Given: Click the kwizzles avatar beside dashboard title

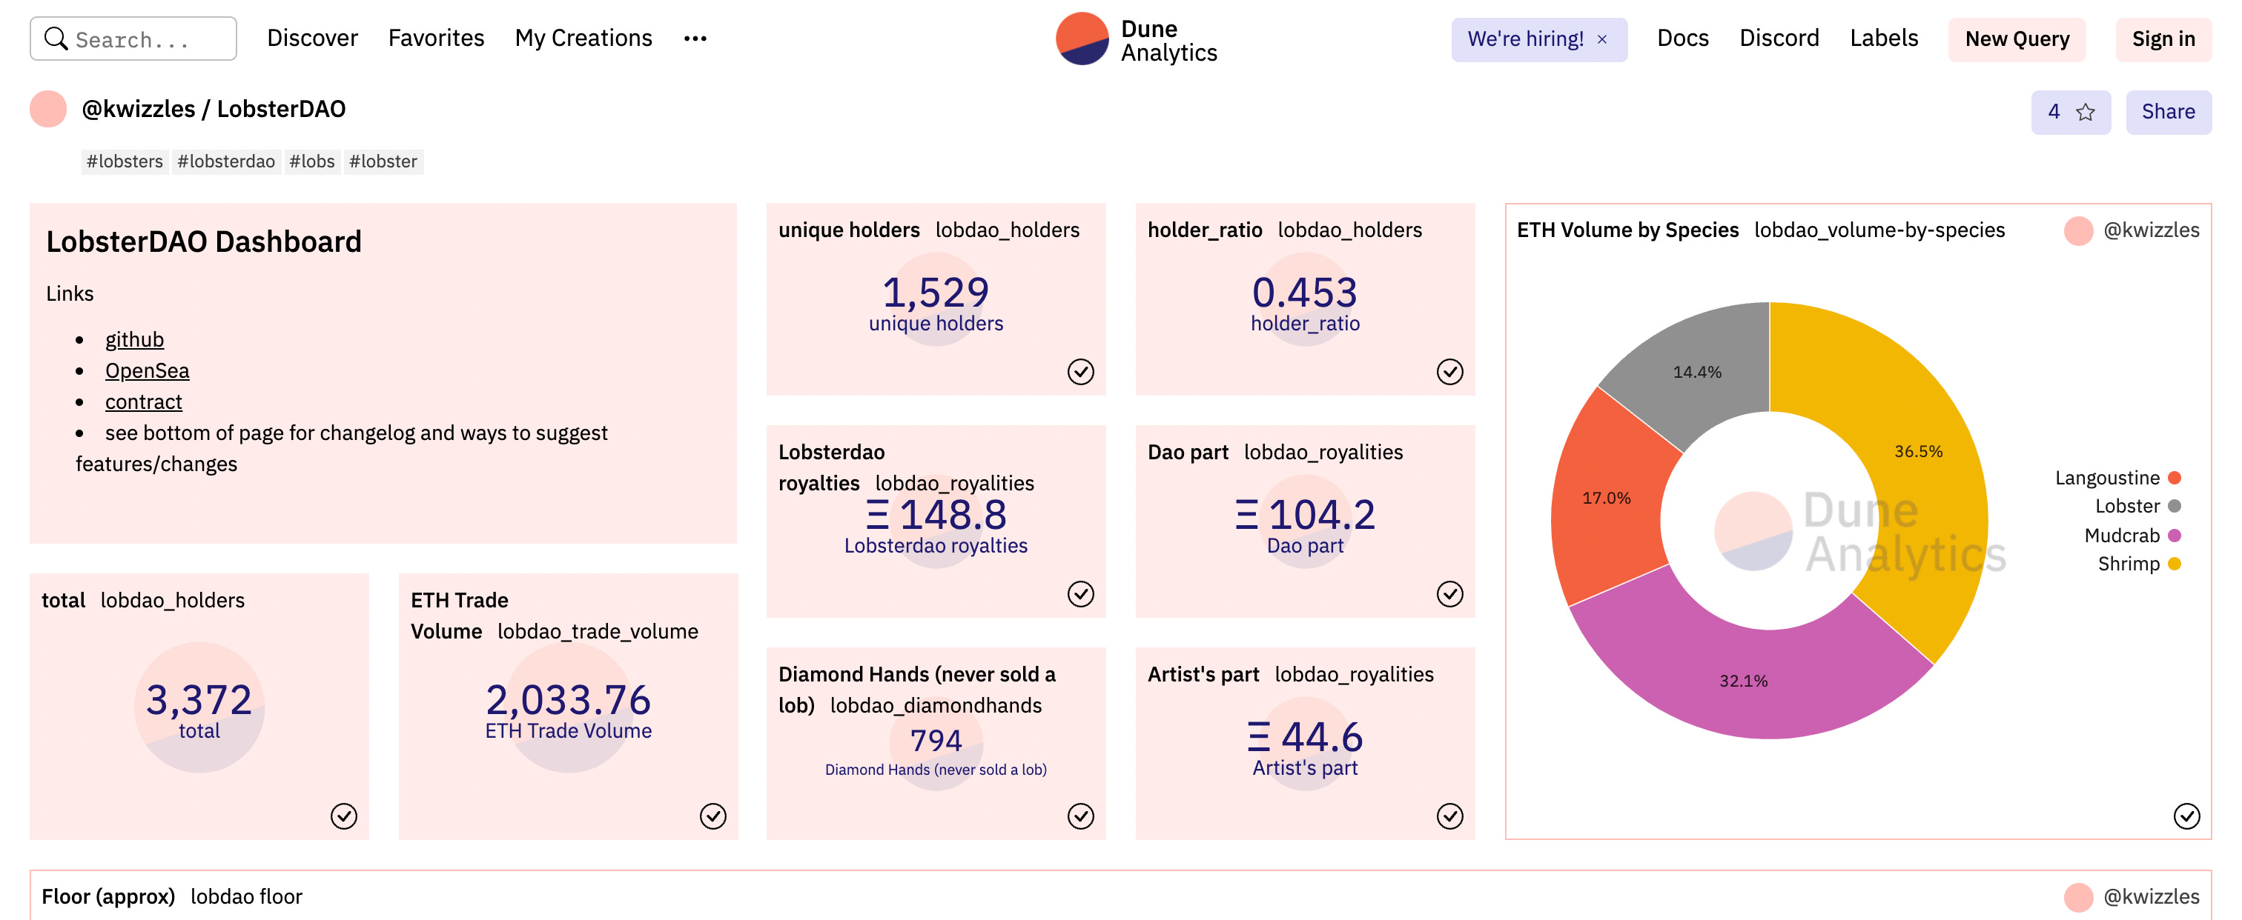Looking at the screenshot, I should (x=48, y=110).
